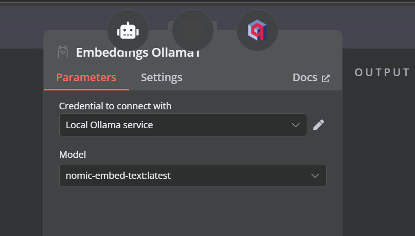Switch to the Parameters tab
415x236 pixels.
86,78
